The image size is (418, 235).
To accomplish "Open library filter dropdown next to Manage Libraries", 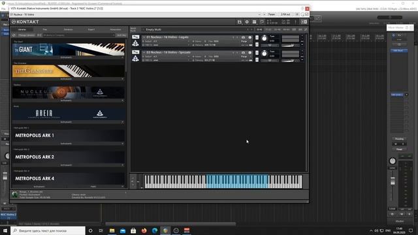I will [x=78, y=35].
